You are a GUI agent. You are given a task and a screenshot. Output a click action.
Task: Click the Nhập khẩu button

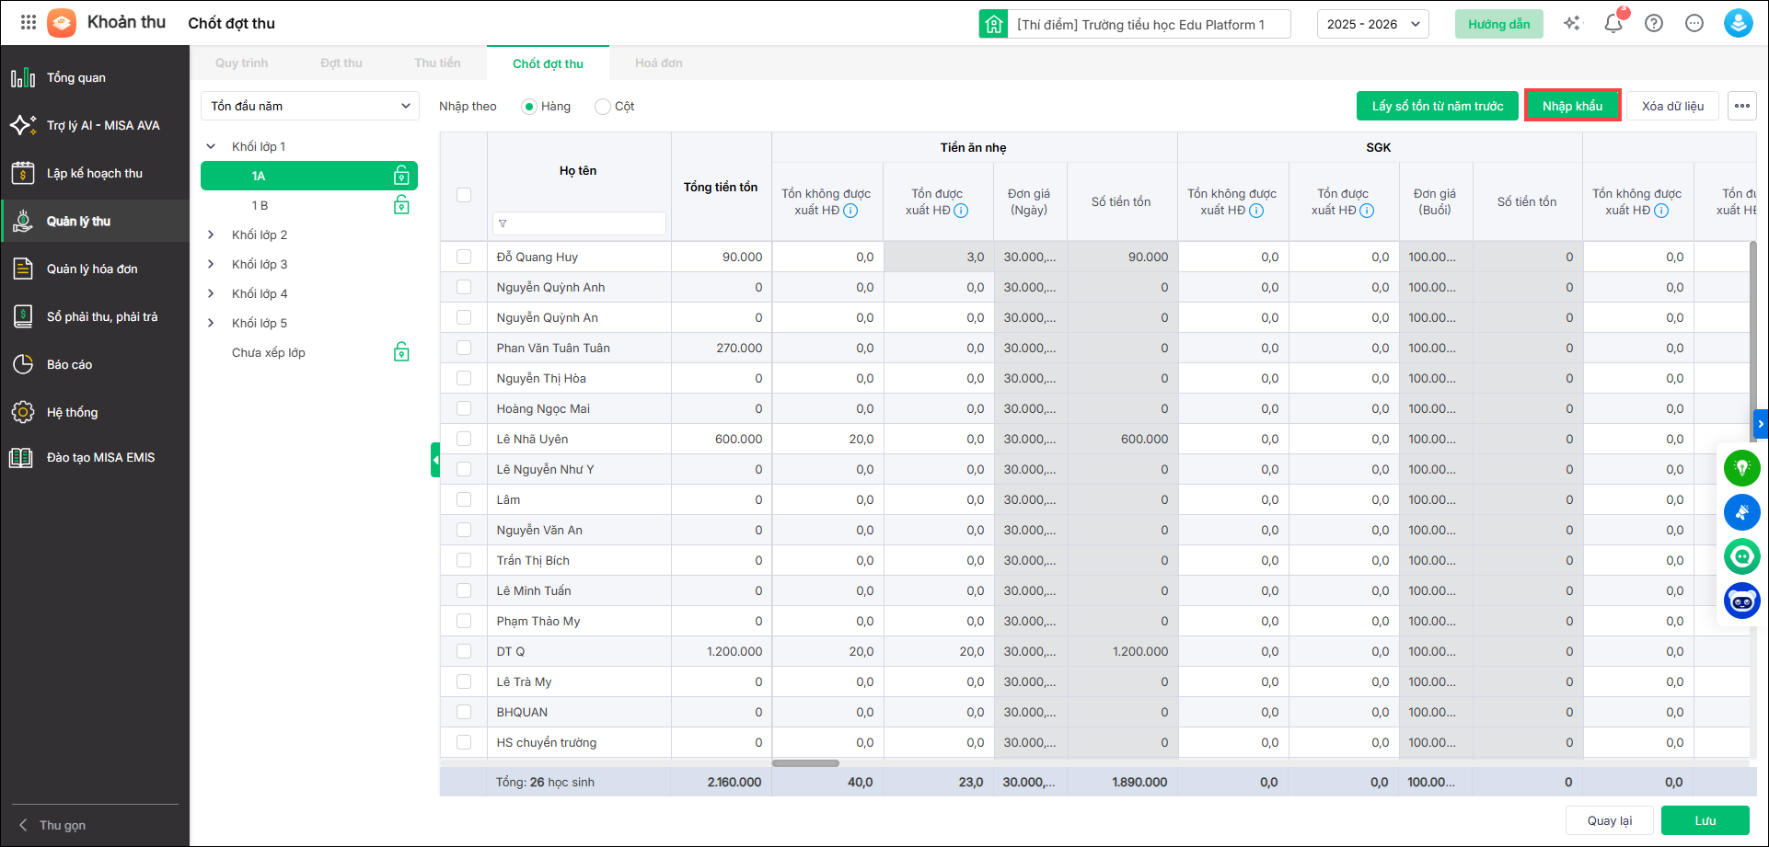[1572, 106]
